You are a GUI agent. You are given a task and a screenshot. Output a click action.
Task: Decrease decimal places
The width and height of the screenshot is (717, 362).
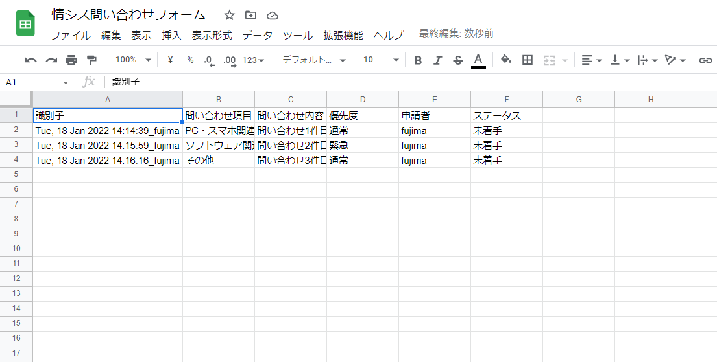click(x=209, y=60)
